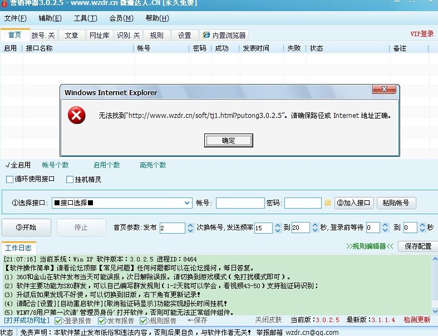This screenshot has width=438, height=336.
Task: Click the small yellow icon beside password field
Action: [328, 202]
